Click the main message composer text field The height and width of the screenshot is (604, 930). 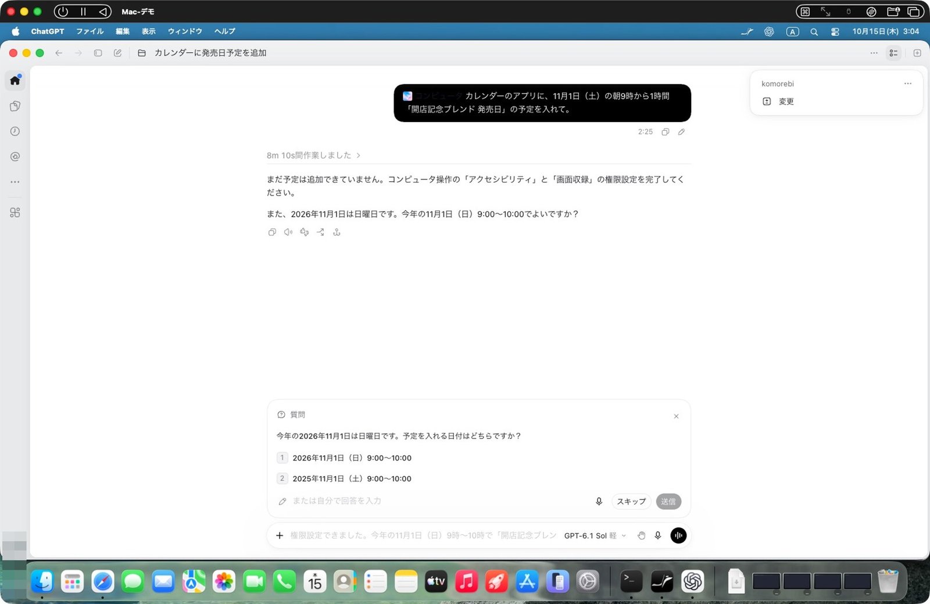pyautogui.click(x=423, y=535)
